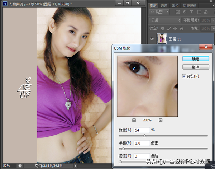Click the shape layer filter icon
The height and width of the screenshot is (169, 215).
pyautogui.click(x=199, y=12)
